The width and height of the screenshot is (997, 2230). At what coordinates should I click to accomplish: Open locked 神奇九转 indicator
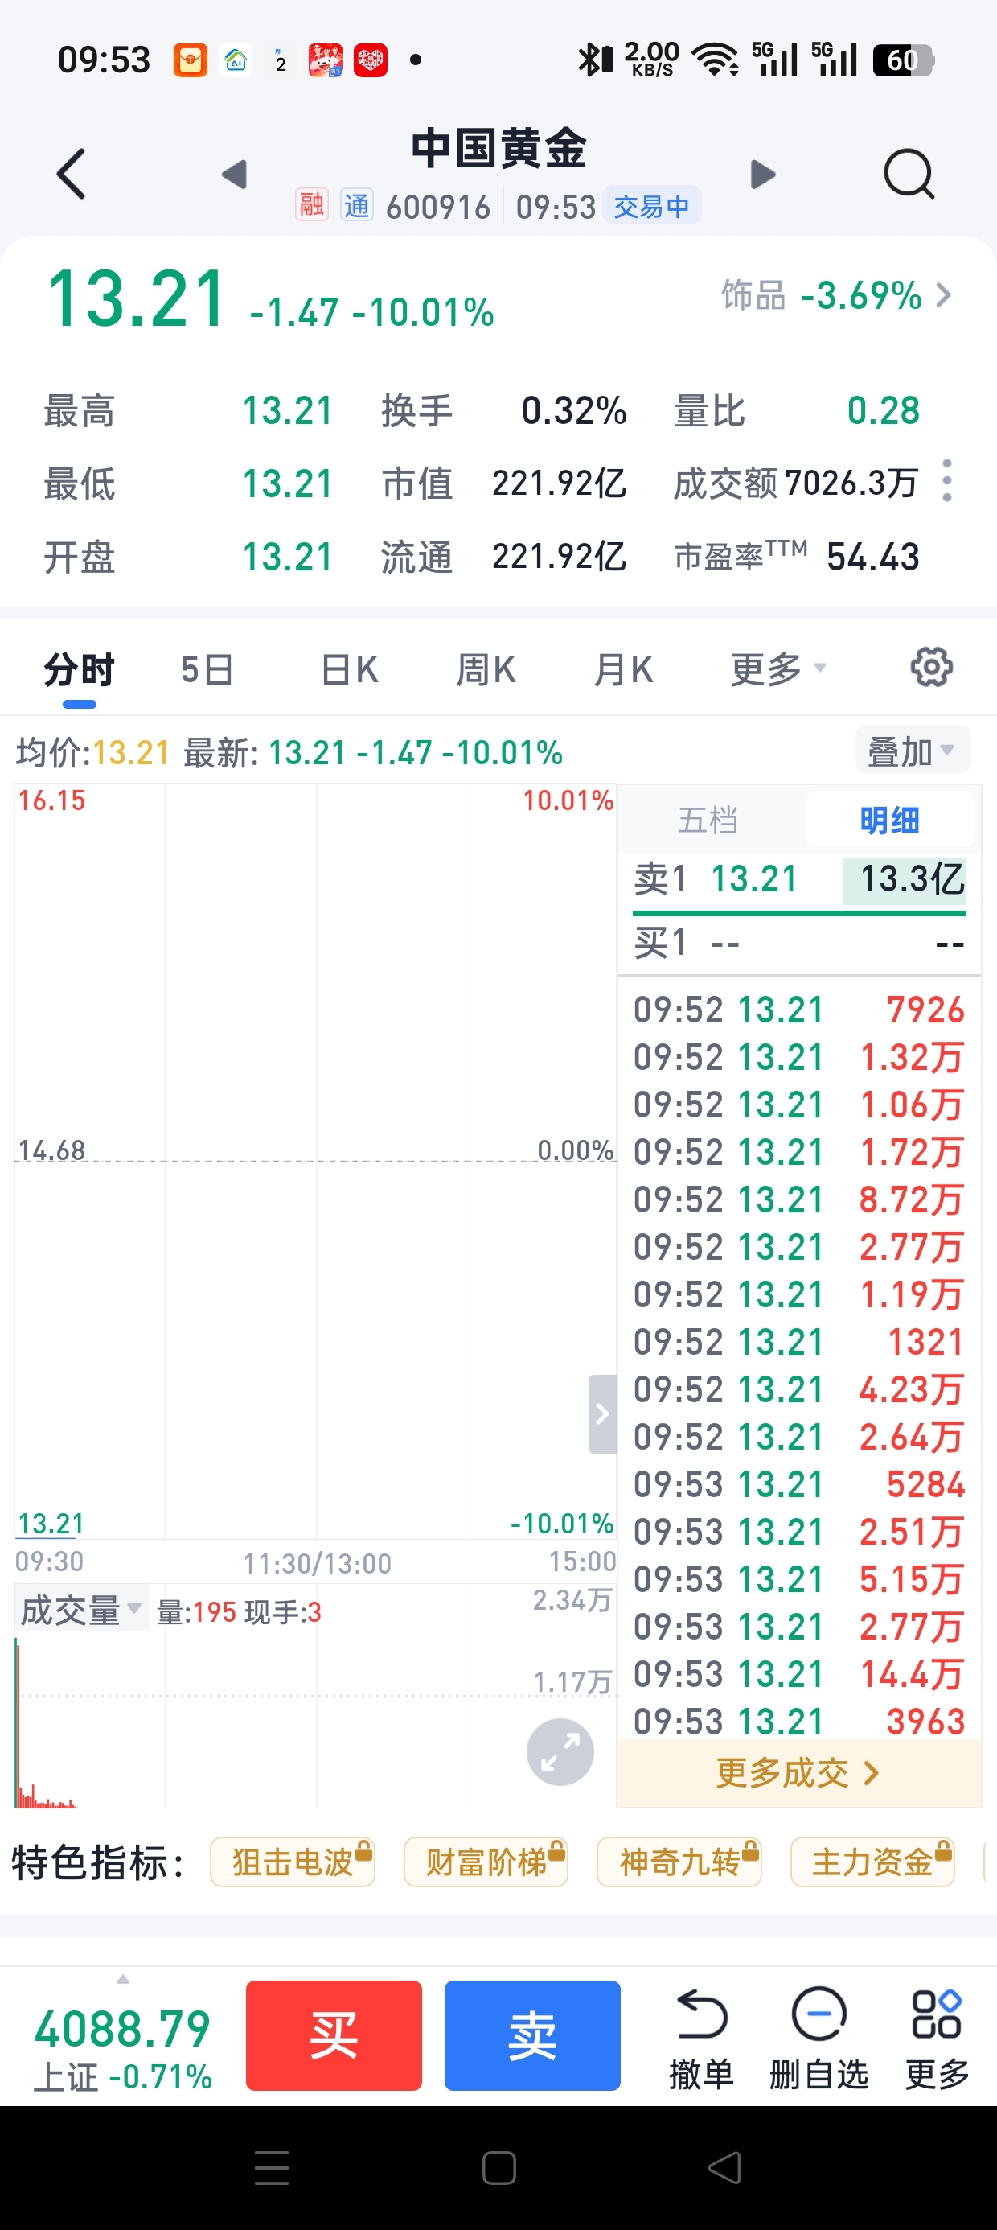pyautogui.click(x=679, y=1862)
